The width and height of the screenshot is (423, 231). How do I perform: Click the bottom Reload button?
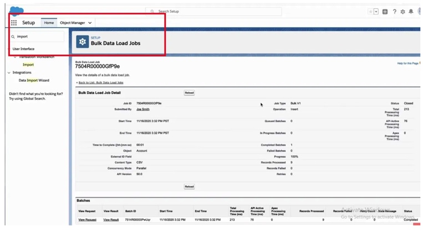click(189, 187)
